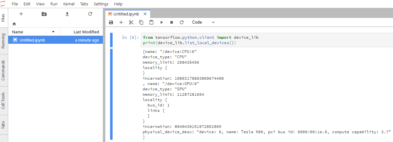Cut the selected cell with the scissors icon

click(131, 22)
